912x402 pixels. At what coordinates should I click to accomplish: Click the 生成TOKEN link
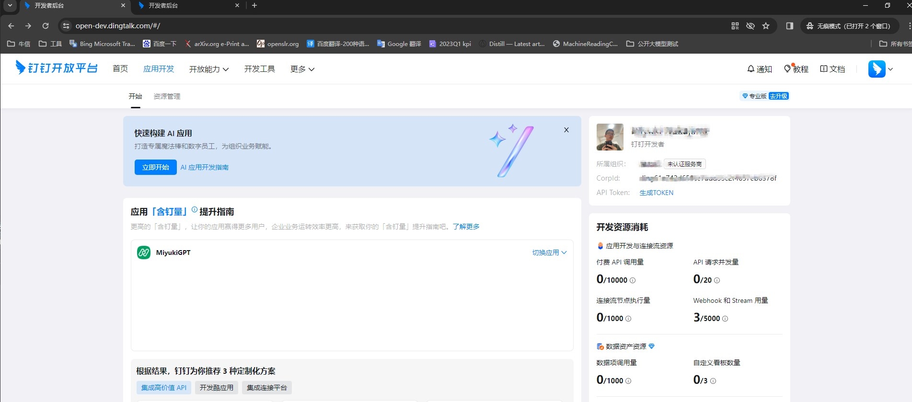coord(657,193)
